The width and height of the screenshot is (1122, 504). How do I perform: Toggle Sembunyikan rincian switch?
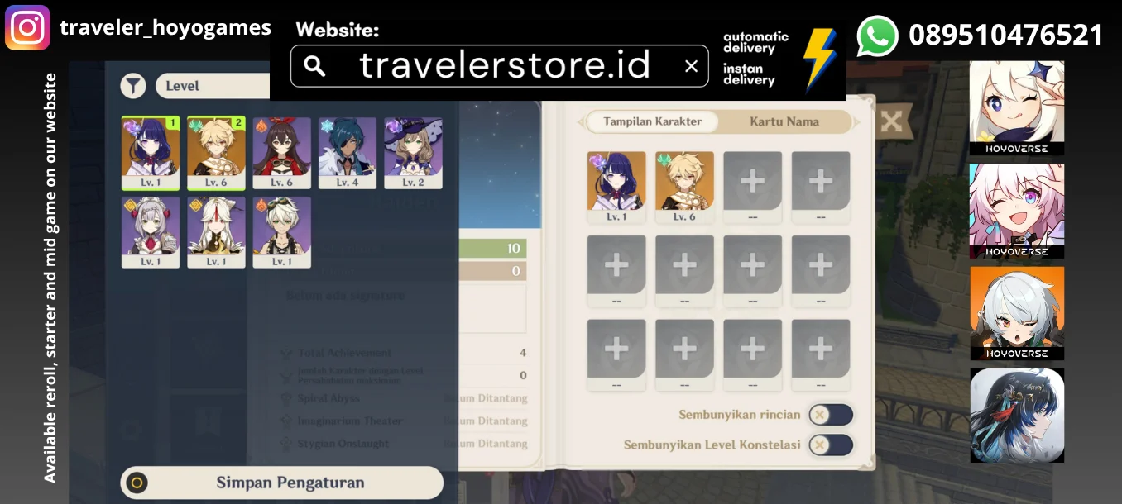point(830,415)
